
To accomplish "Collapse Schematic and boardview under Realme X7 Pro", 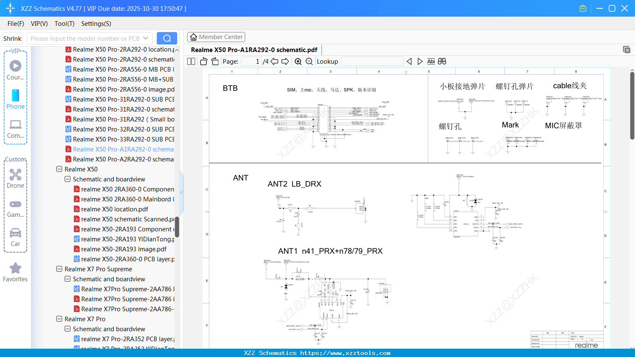I will click(68, 329).
